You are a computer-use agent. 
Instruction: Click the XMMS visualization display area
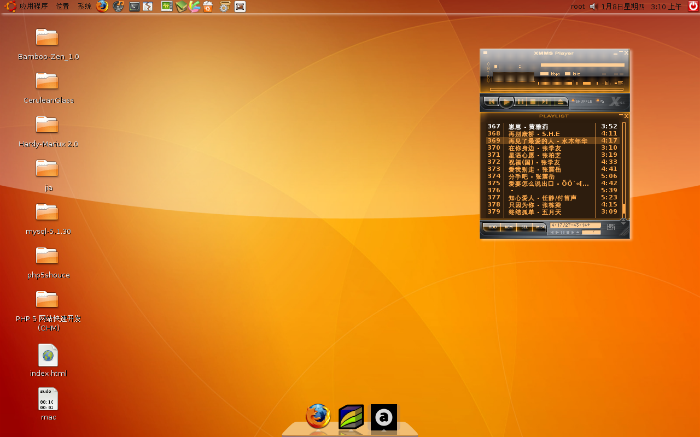pyautogui.click(x=513, y=77)
